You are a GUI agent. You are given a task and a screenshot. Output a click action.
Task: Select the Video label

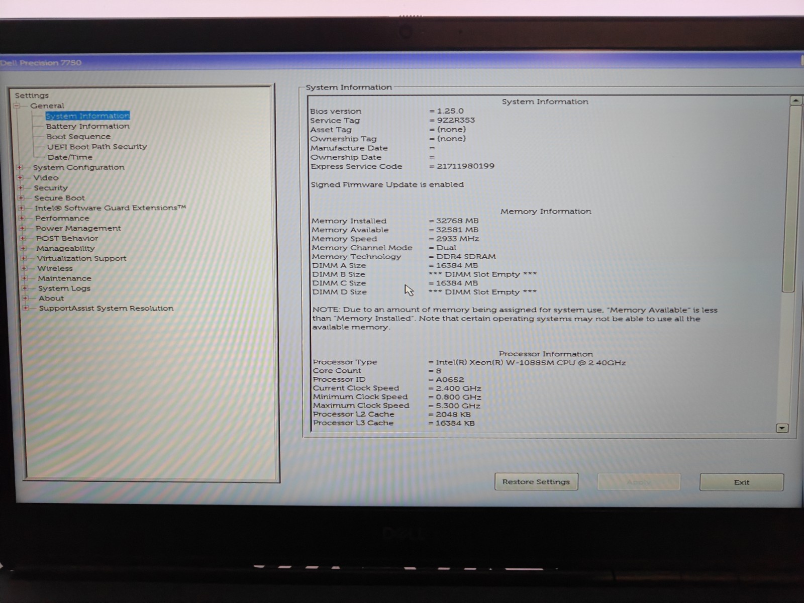[x=46, y=177]
